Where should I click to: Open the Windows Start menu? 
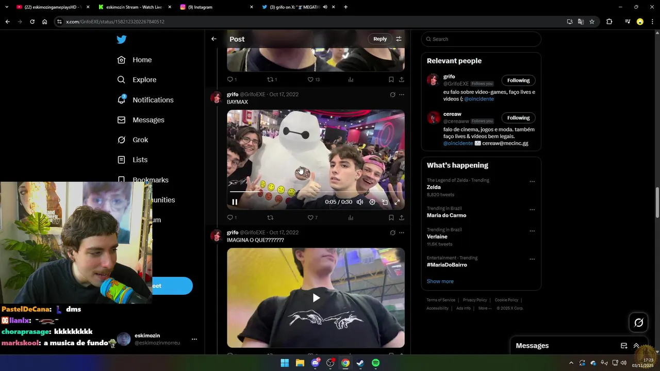click(285, 363)
